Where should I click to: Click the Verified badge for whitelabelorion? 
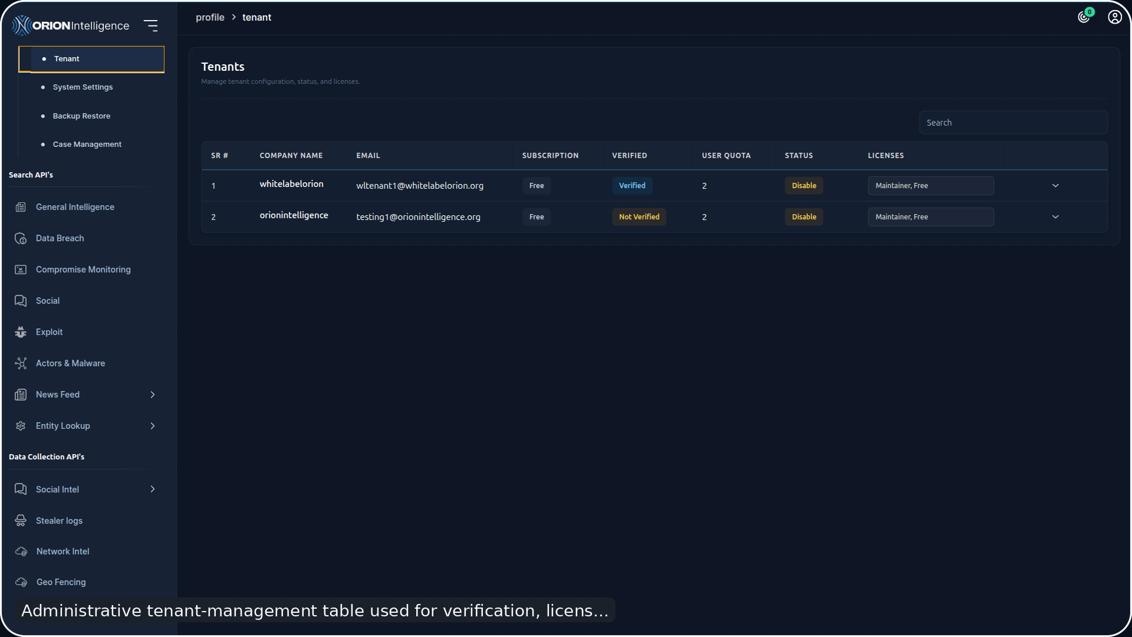point(632,186)
